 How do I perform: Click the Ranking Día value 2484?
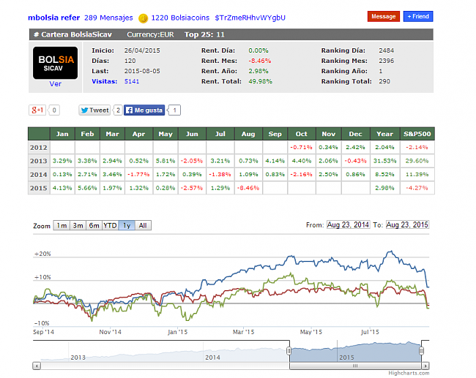[386, 50]
